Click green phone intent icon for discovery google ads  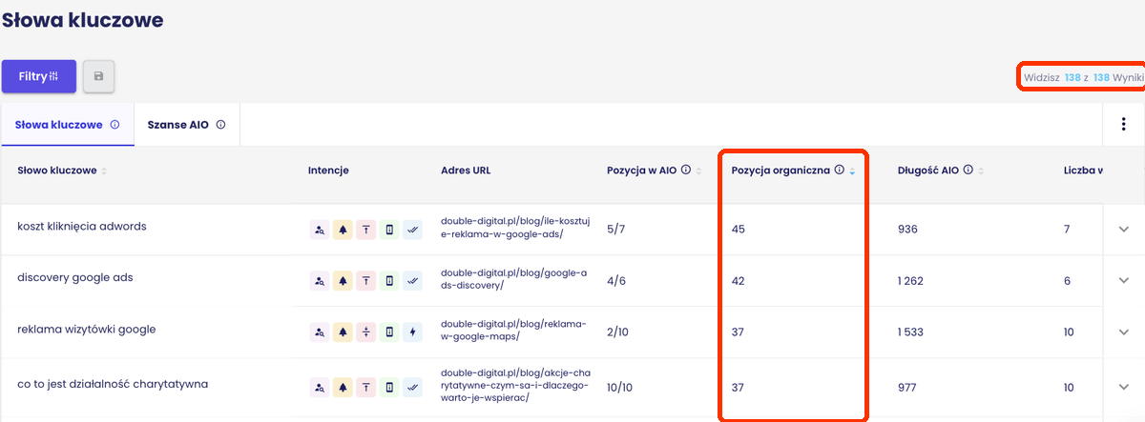point(389,281)
